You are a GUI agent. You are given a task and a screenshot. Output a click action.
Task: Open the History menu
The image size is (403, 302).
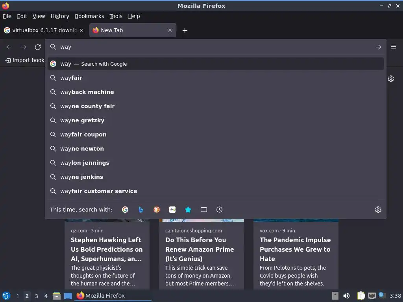coord(60,16)
